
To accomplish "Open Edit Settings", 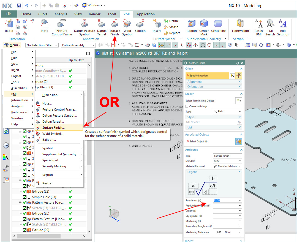I will pos(283,27).
